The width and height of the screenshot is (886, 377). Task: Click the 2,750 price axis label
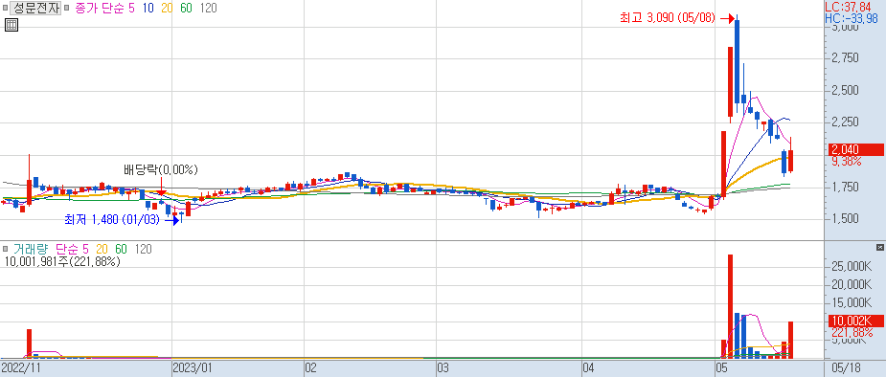(846, 58)
